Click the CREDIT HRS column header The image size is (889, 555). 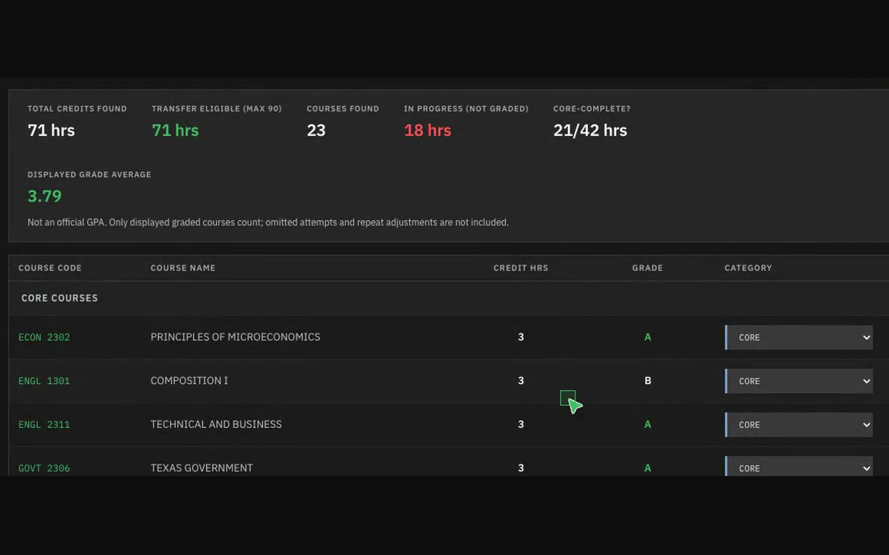(x=520, y=268)
